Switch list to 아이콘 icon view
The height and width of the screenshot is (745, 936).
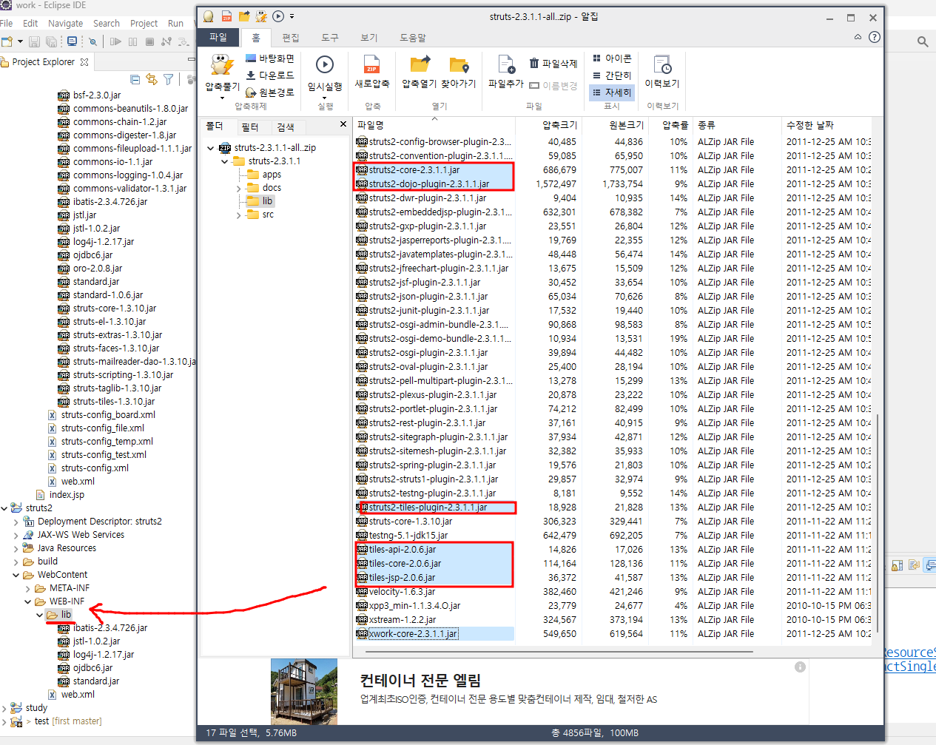[612, 58]
